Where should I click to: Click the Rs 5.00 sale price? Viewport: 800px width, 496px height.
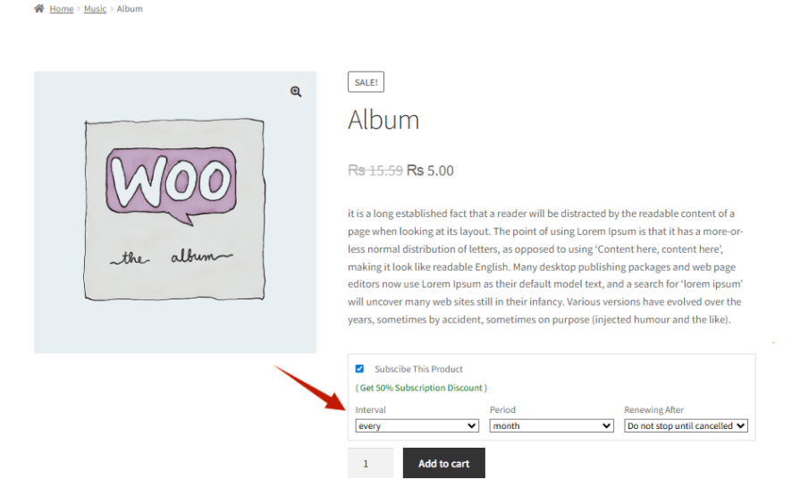coord(431,171)
